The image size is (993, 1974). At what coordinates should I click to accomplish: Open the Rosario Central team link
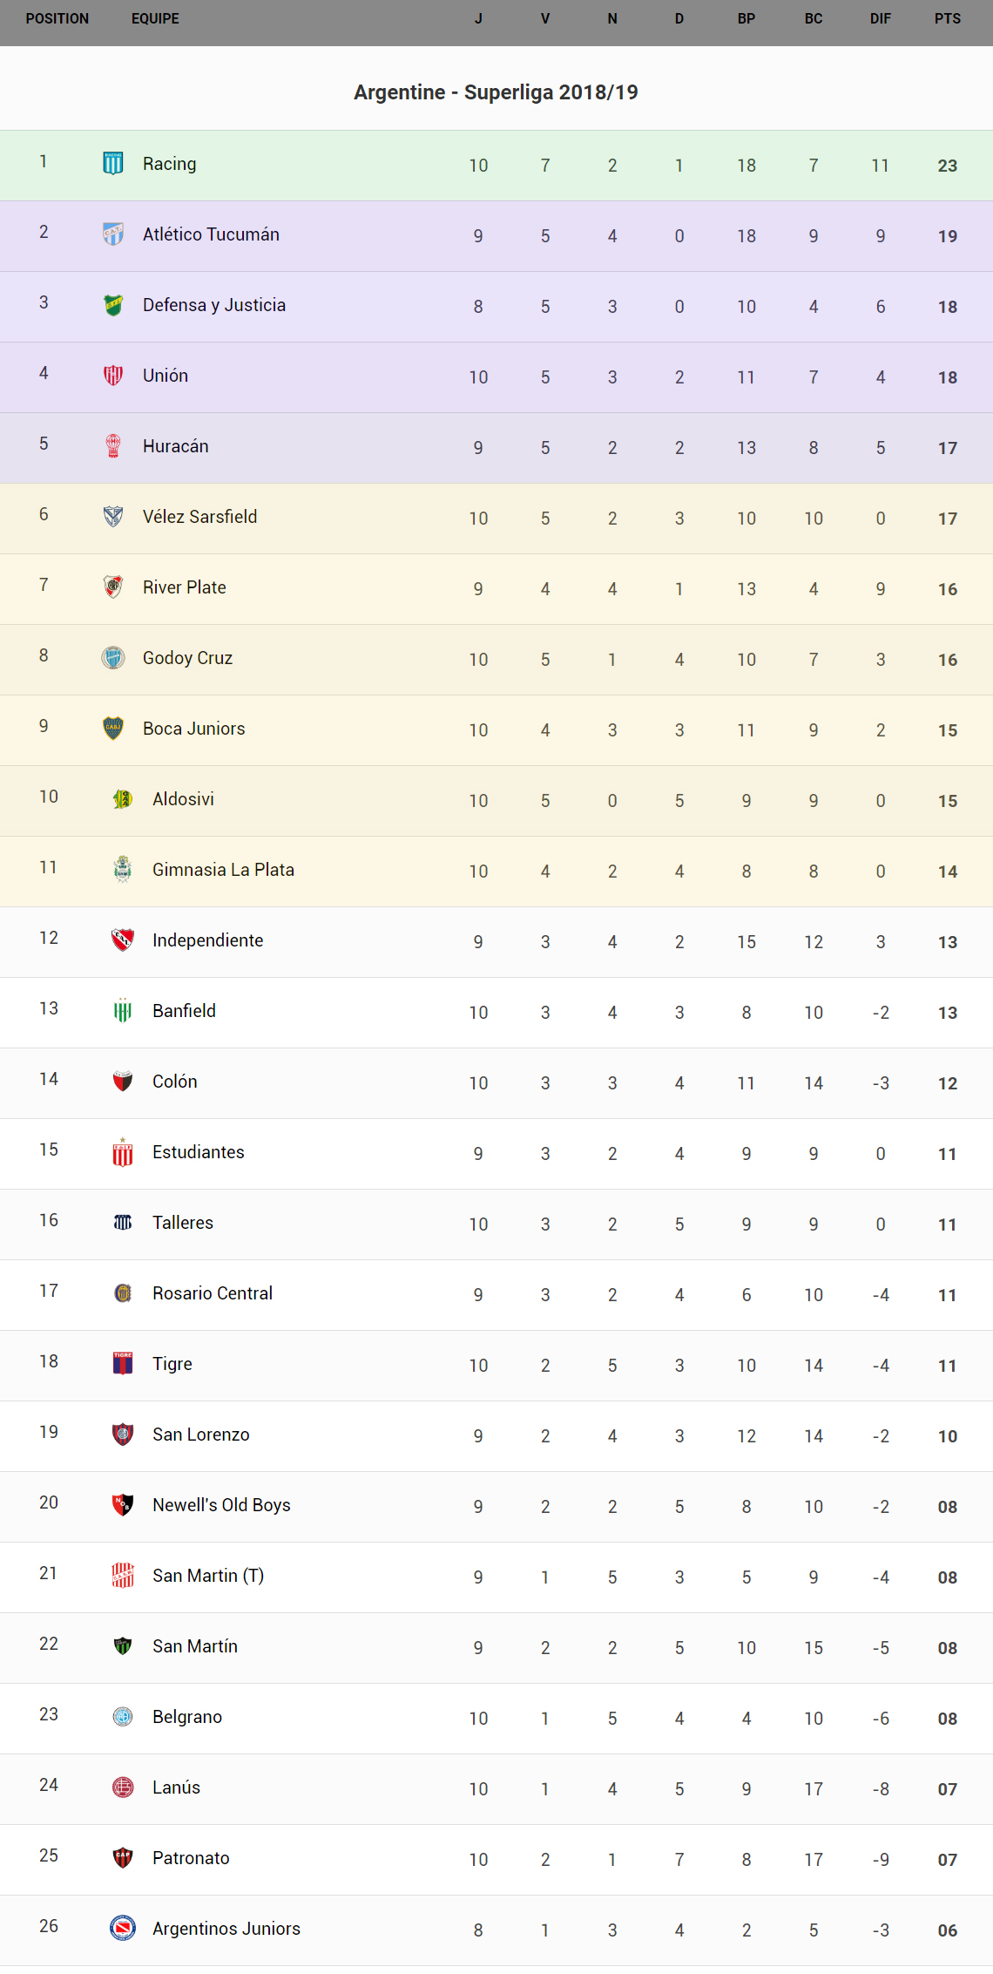click(213, 1293)
